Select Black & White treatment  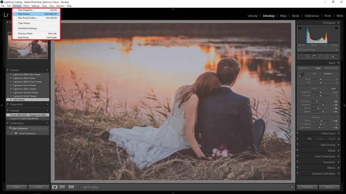[x=331, y=68]
